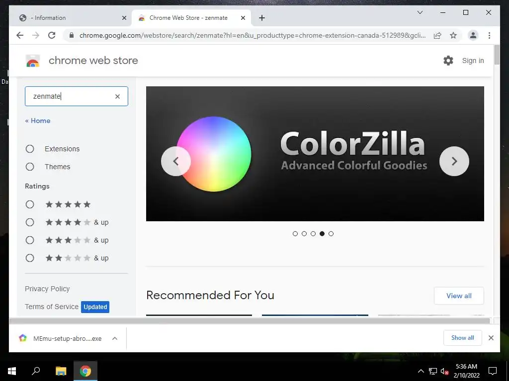
Task: Jump to second carousel slide dot
Action: pyautogui.click(x=304, y=234)
